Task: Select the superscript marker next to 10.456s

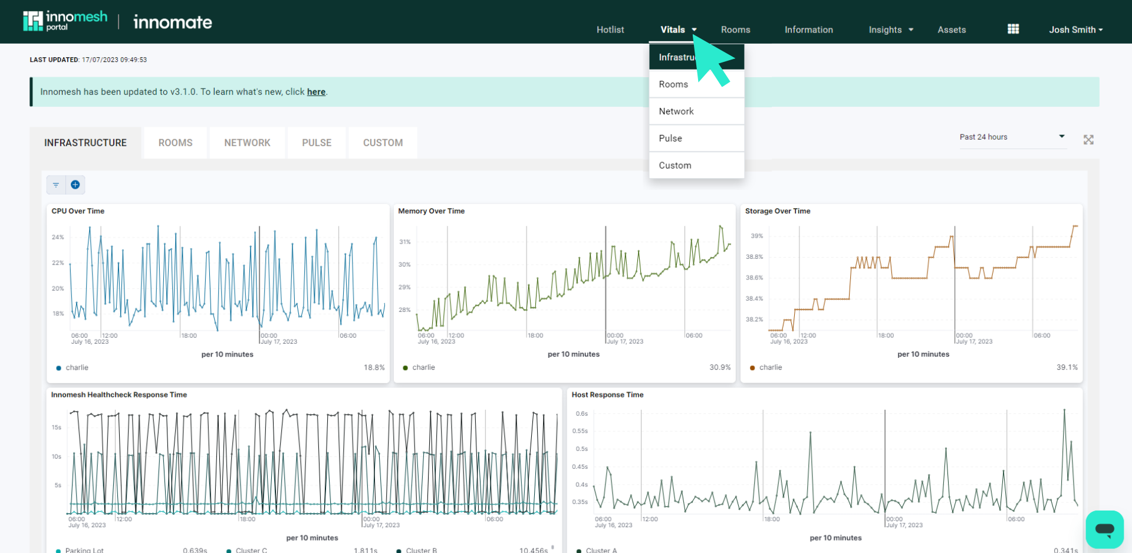Action: (x=552, y=547)
